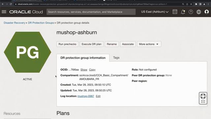Bookmark page with the star icon
Screen dimensions: 211x119
pyautogui.click(x=191, y=4)
